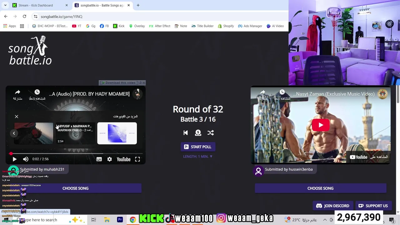Open the ABYUSIF x MARWAN PABLO suggested video
The height and width of the screenshot is (225, 400).
[x=75, y=133]
